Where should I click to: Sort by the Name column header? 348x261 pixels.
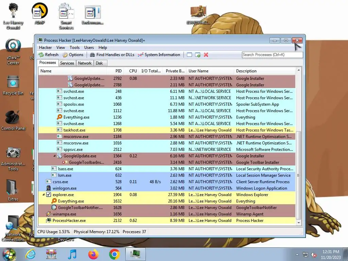[x=72, y=71]
